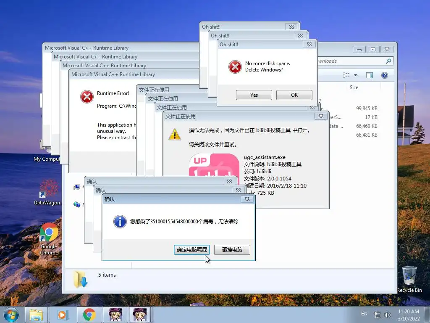Close the middle 确认 dialog
The height and width of the screenshot is (323, 430).
239,190
